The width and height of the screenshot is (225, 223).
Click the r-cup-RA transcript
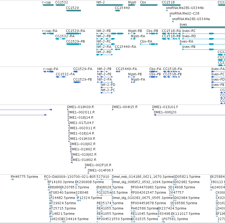(48, 34)
